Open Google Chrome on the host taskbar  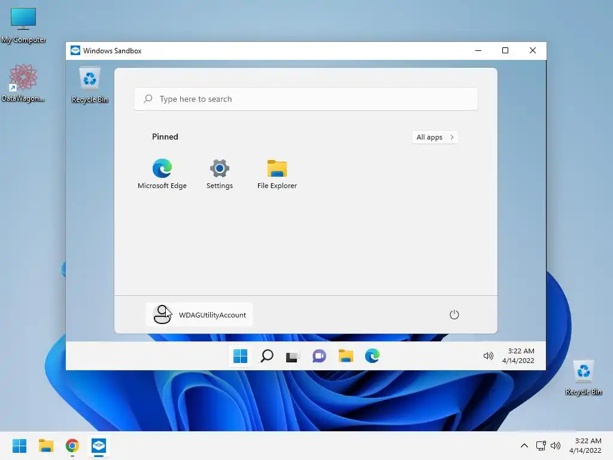click(x=72, y=446)
